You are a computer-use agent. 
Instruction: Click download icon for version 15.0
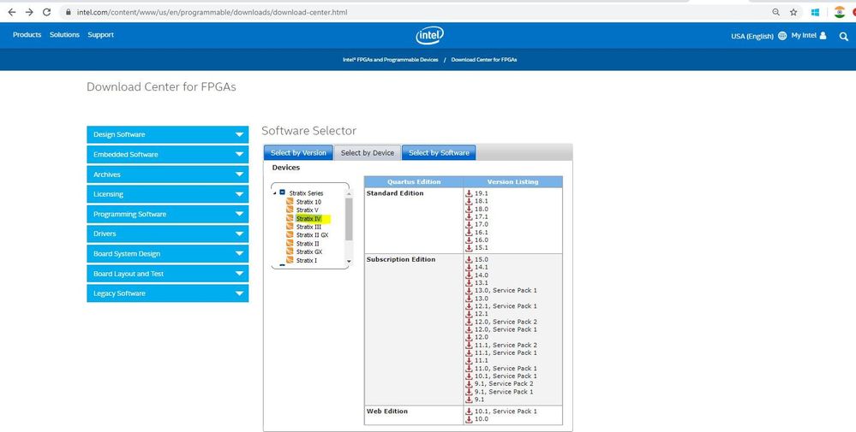point(469,259)
